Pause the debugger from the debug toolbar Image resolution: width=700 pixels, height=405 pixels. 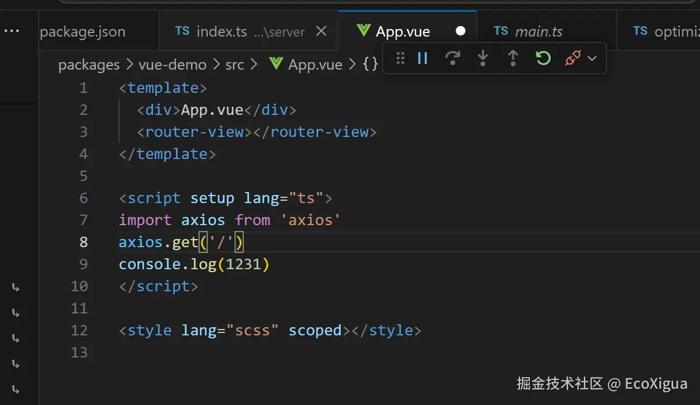pyautogui.click(x=423, y=58)
